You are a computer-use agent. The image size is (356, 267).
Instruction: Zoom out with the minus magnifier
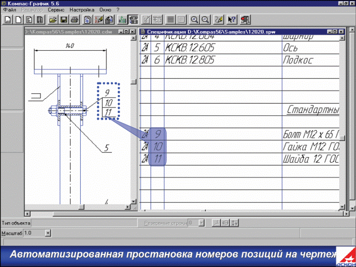pos(205,20)
